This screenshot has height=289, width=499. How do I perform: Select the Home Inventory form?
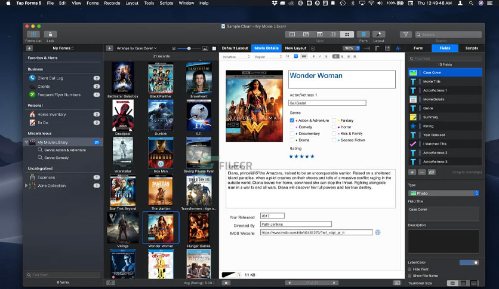click(63, 114)
